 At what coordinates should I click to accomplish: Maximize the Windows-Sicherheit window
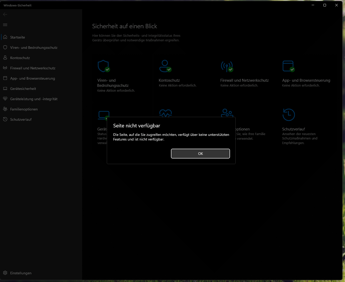point(325,5)
